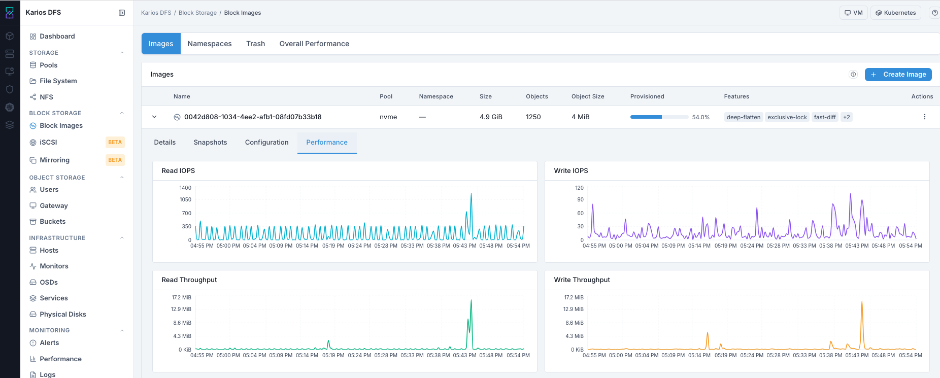Screen dimensions: 940x378
Task: Click the image icon beside 0042d808 name
Action: [177, 117]
